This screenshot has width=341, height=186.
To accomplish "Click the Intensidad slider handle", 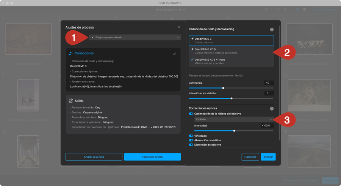I will click(234, 131).
